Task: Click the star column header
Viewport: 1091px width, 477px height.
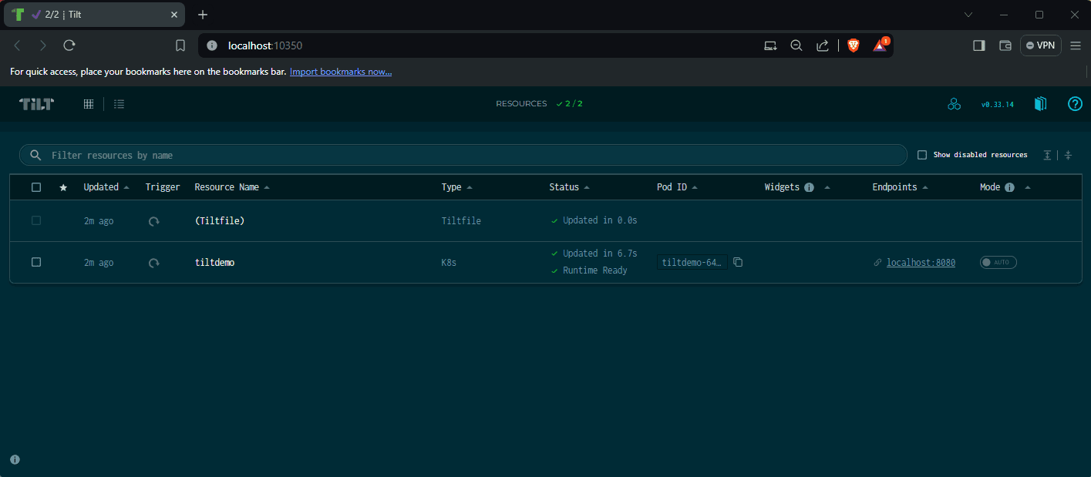Action: pos(63,187)
